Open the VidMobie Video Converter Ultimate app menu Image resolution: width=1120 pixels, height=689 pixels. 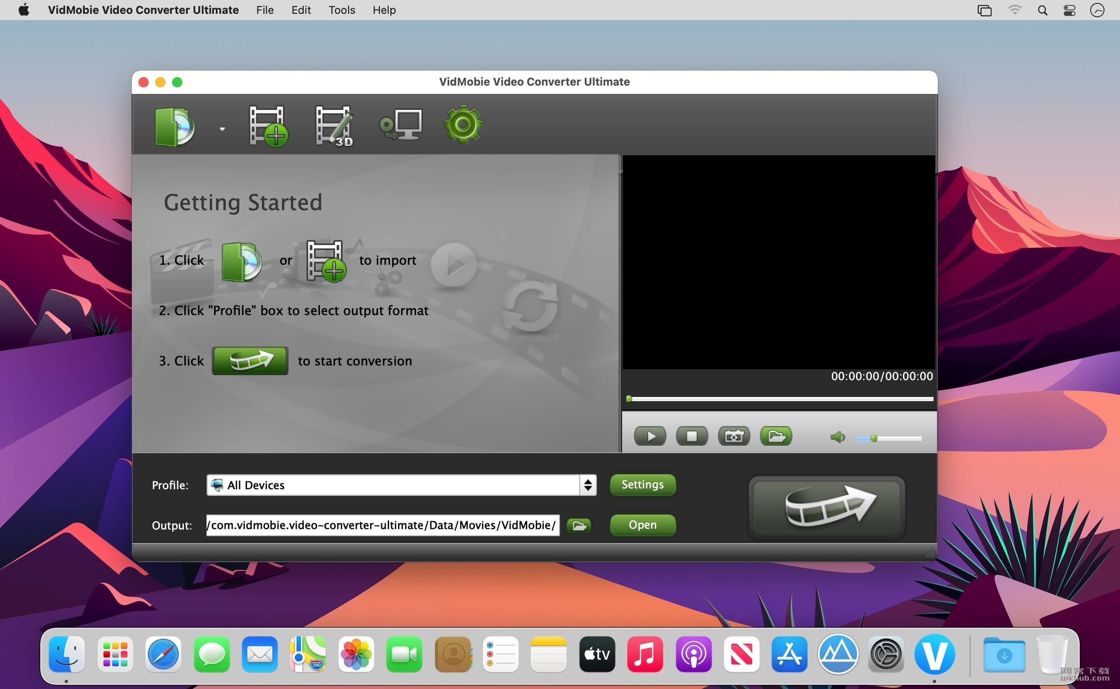coord(143,10)
